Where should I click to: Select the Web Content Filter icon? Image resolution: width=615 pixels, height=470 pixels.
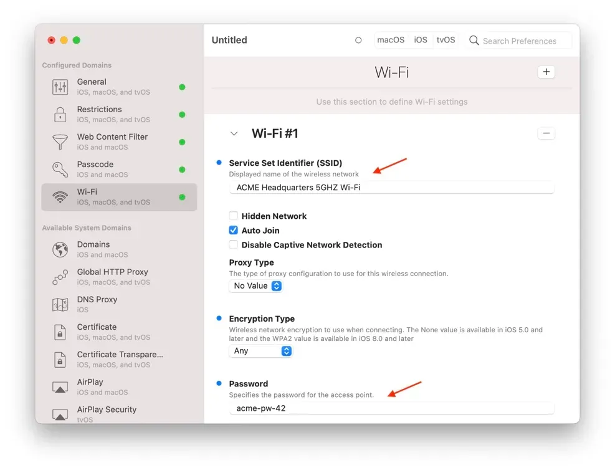(59, 141)
